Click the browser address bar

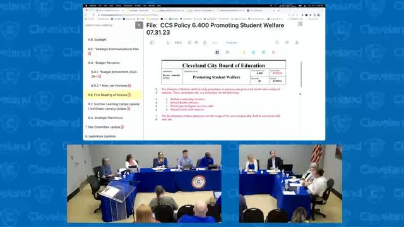tap(191, 15)
